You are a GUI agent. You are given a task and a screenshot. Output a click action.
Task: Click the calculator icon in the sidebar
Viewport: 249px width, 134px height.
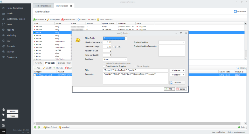[x=3, y=120]
